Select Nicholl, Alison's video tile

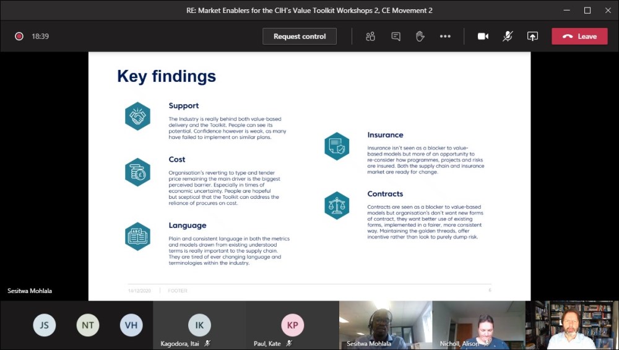click(x=479, y=325)
